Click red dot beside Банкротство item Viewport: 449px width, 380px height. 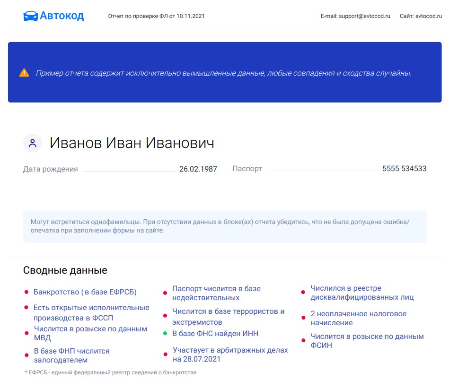(26, 293)
